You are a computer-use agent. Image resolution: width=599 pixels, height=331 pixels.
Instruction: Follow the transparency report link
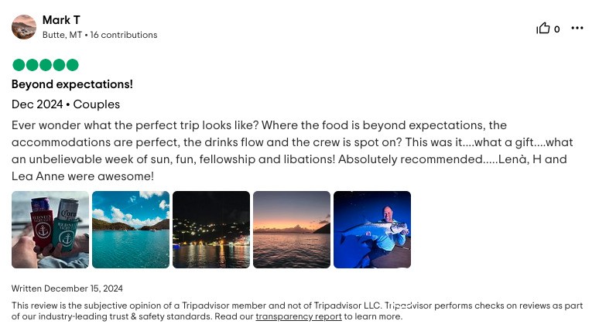click(299, 316)
